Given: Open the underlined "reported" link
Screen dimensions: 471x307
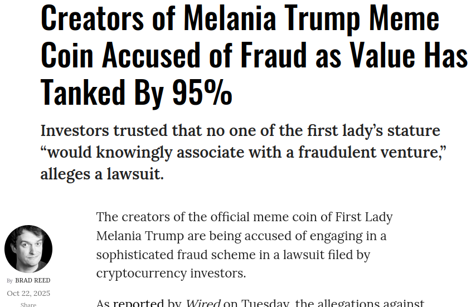Looking at the screenshot, I should [x=139, y=303].
